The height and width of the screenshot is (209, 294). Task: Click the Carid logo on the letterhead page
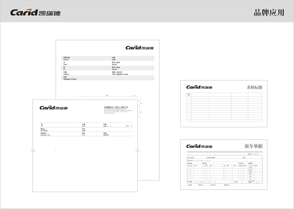[x=53, y=108]
